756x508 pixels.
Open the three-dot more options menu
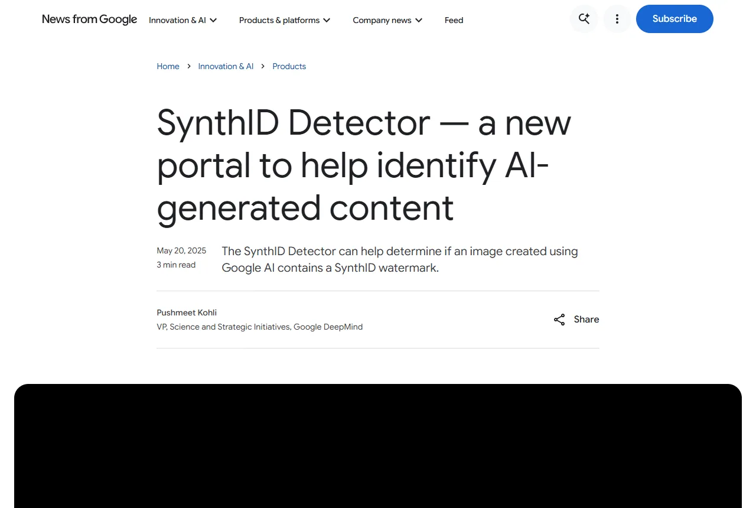[617, 19]
